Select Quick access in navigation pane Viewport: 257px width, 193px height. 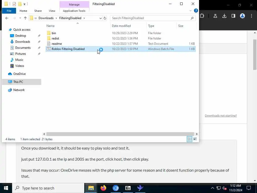pyautogui.click(x=22, y=30)
